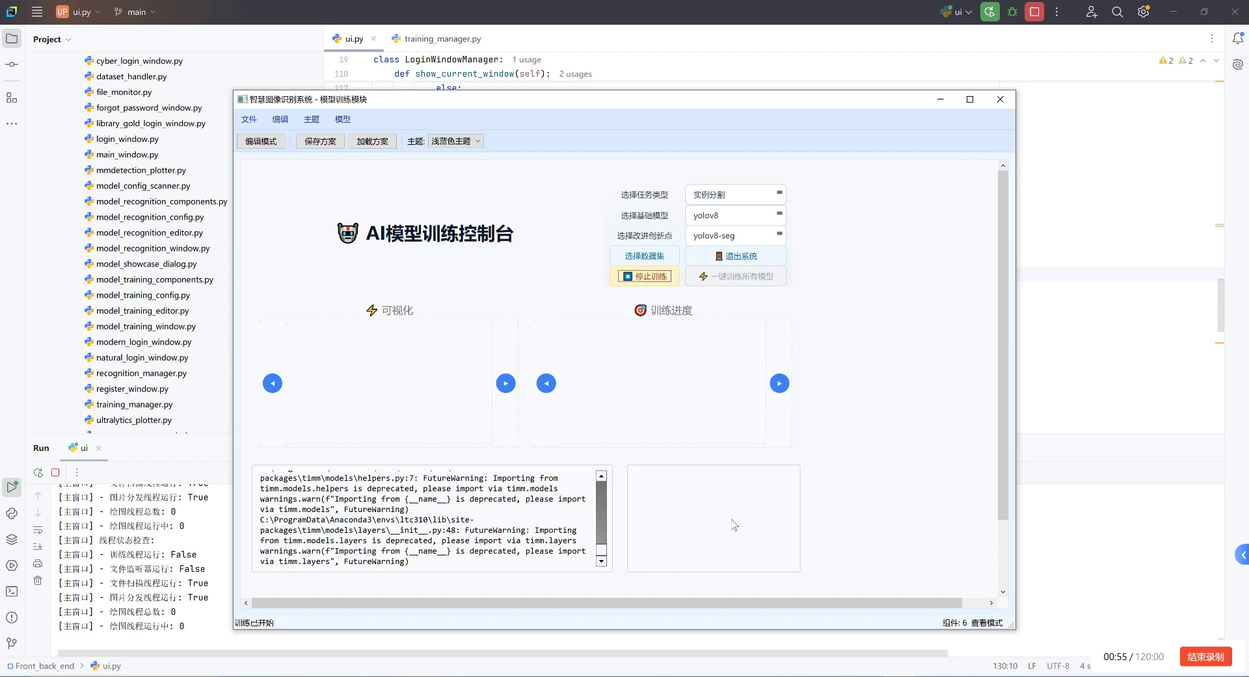Click the 退出系统 button

point(736,256)
